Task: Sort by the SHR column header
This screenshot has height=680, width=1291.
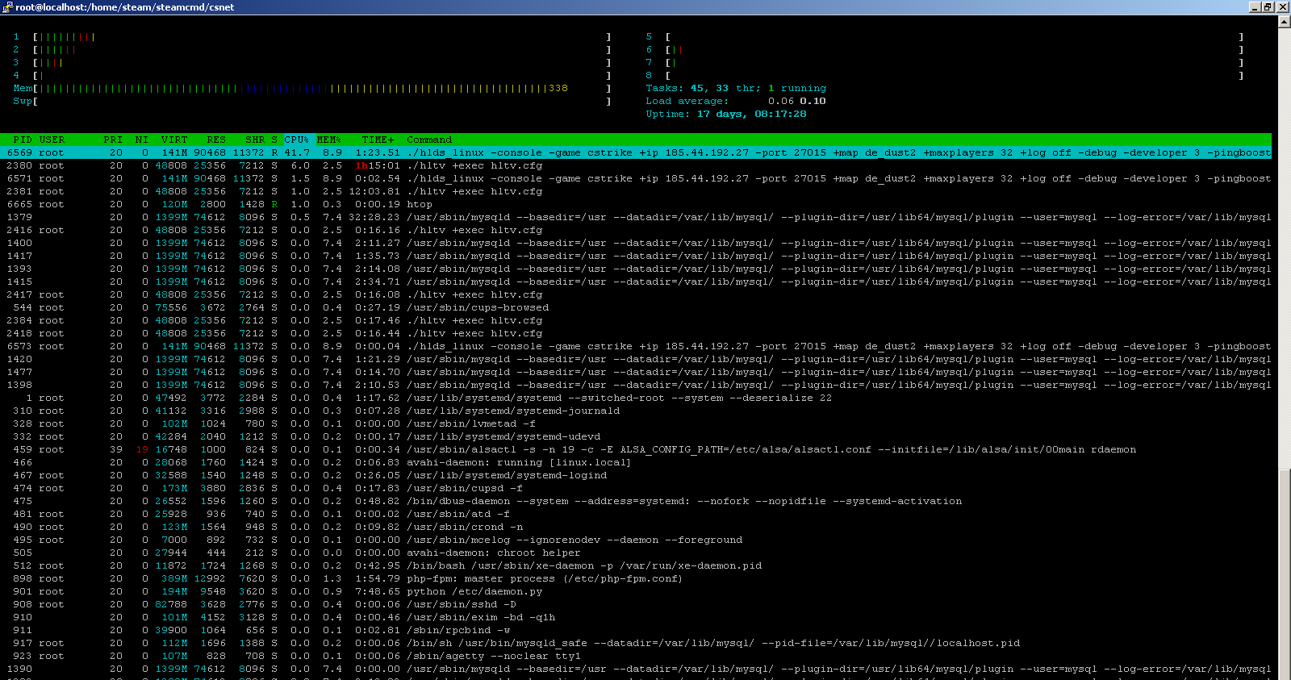Action: tap(255, 140)
